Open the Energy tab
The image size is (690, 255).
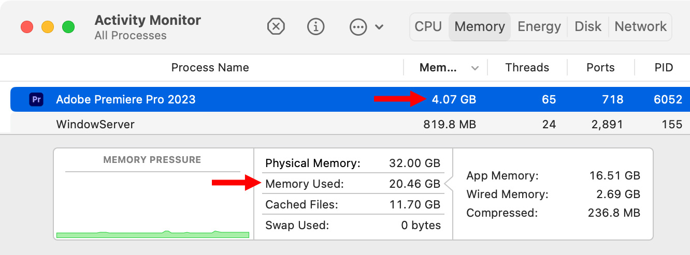coord(539,27)
